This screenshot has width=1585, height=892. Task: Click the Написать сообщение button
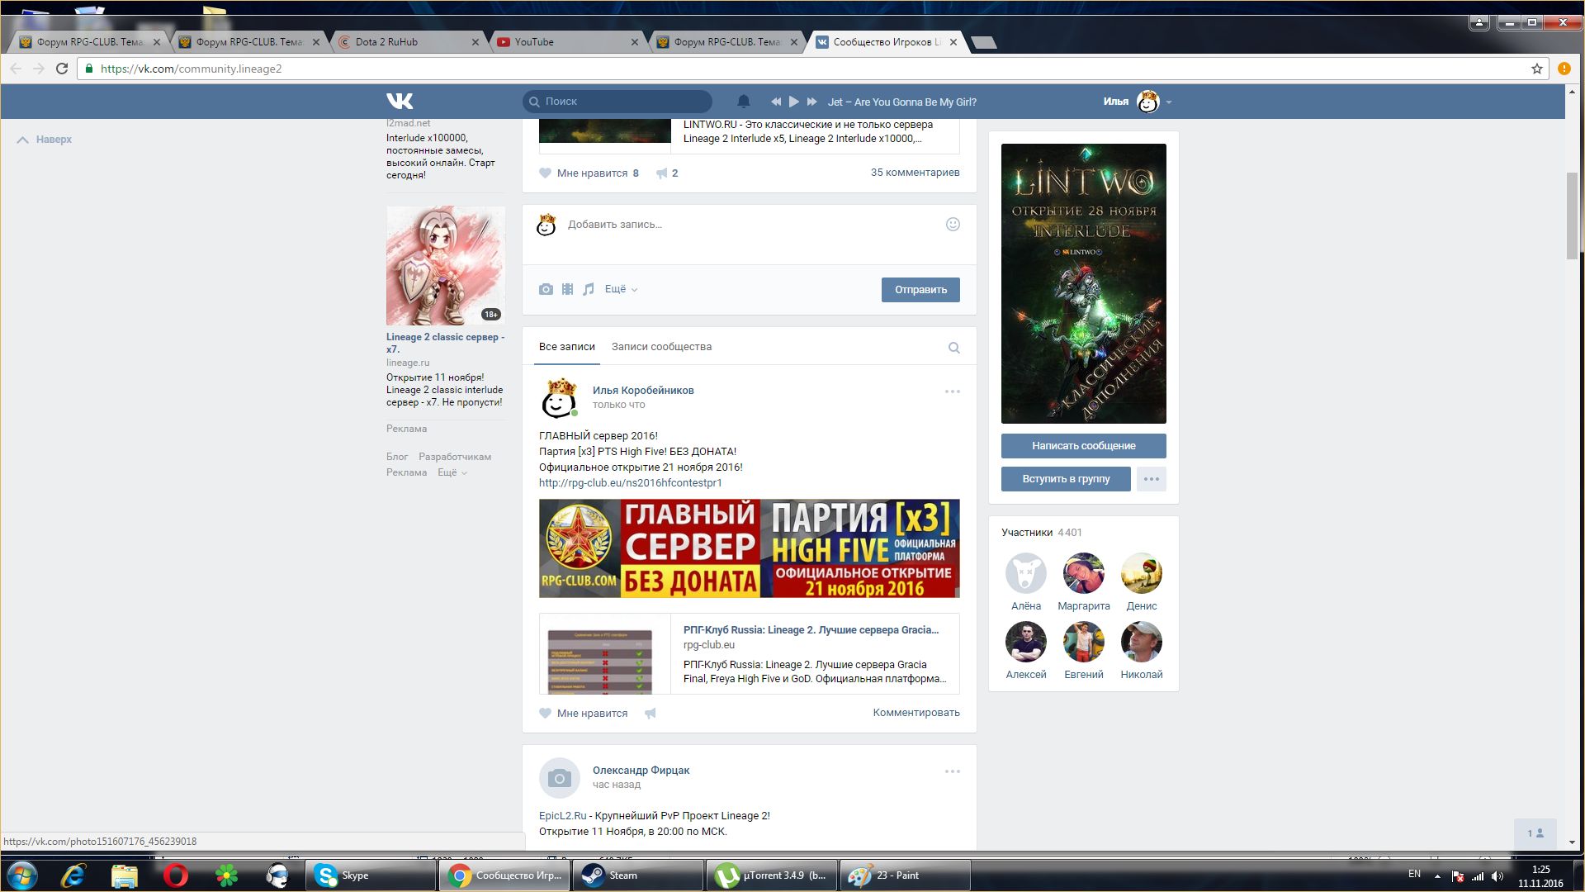(1083, 446)
